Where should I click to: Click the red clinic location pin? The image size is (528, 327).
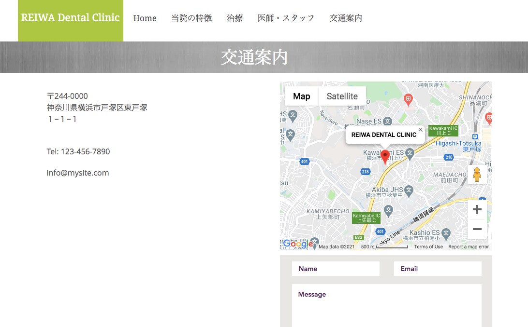tap(385, 157)
